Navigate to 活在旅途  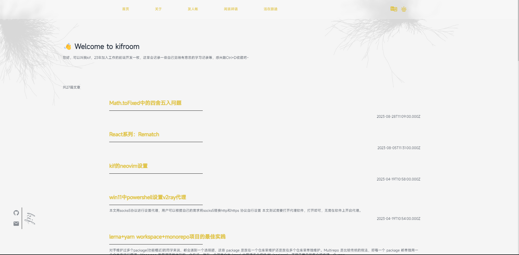pyautogui.click(x=270, y=9)
